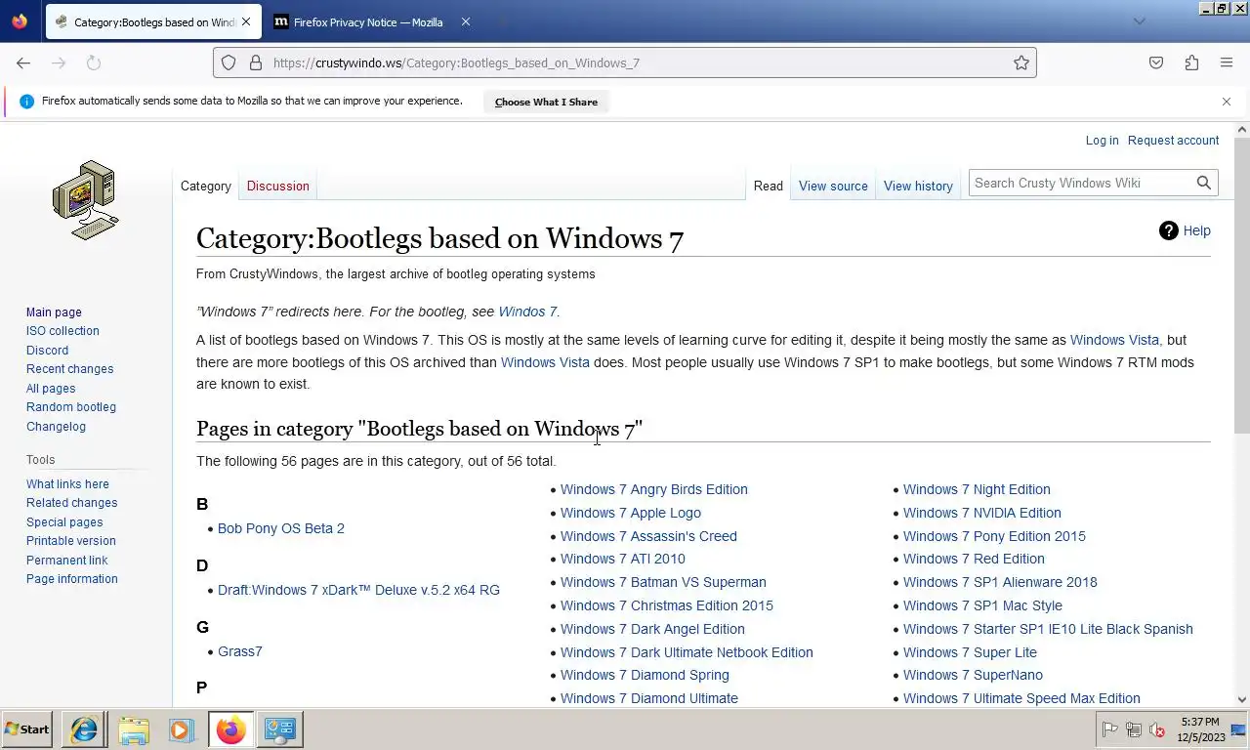The width and height of the screenshot is (1250, 750).
Task: Click the page scrollbar down arrow
Action: point(1242,699)
